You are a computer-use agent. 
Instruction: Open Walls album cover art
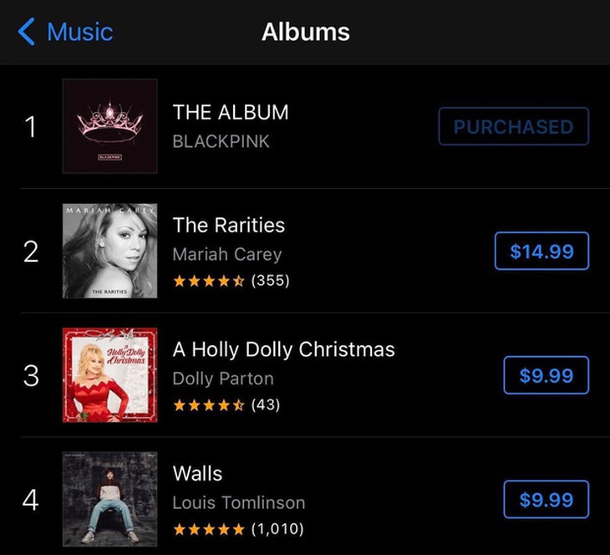click(x=109, y=499)
